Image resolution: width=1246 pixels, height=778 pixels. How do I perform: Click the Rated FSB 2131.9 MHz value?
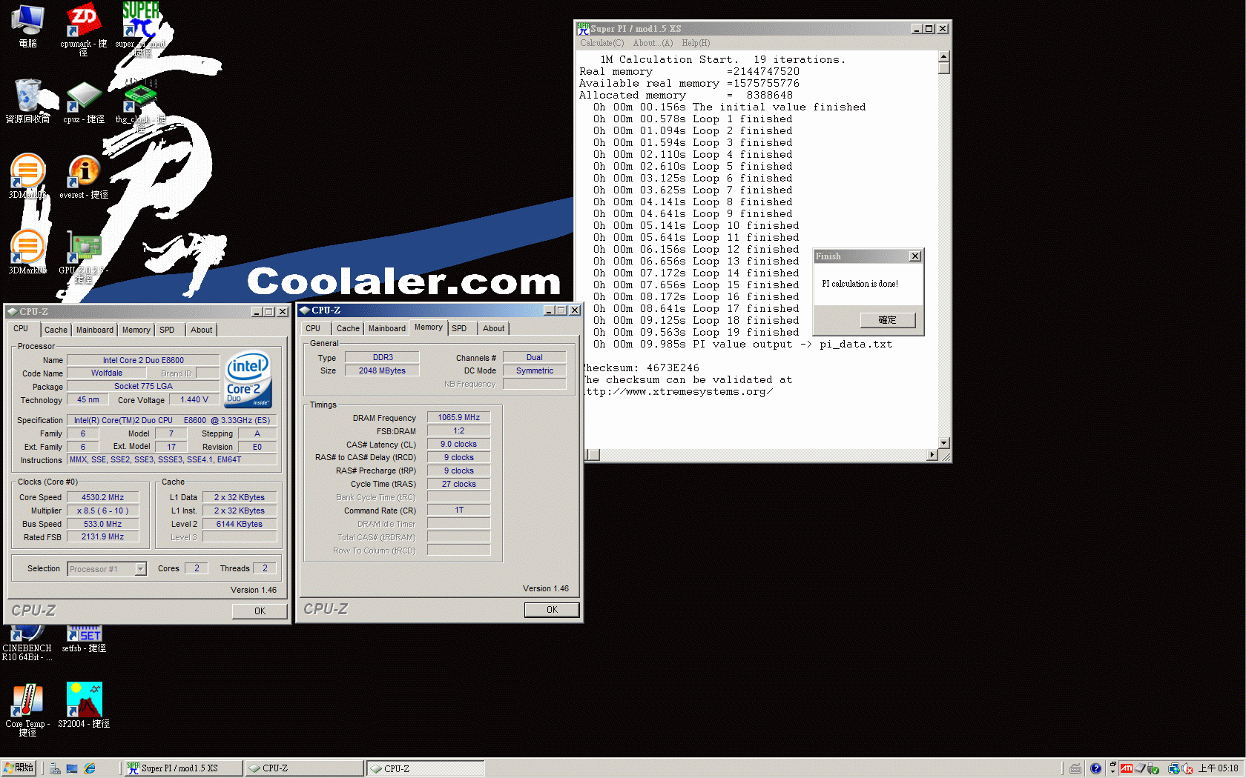coord(102,537)
